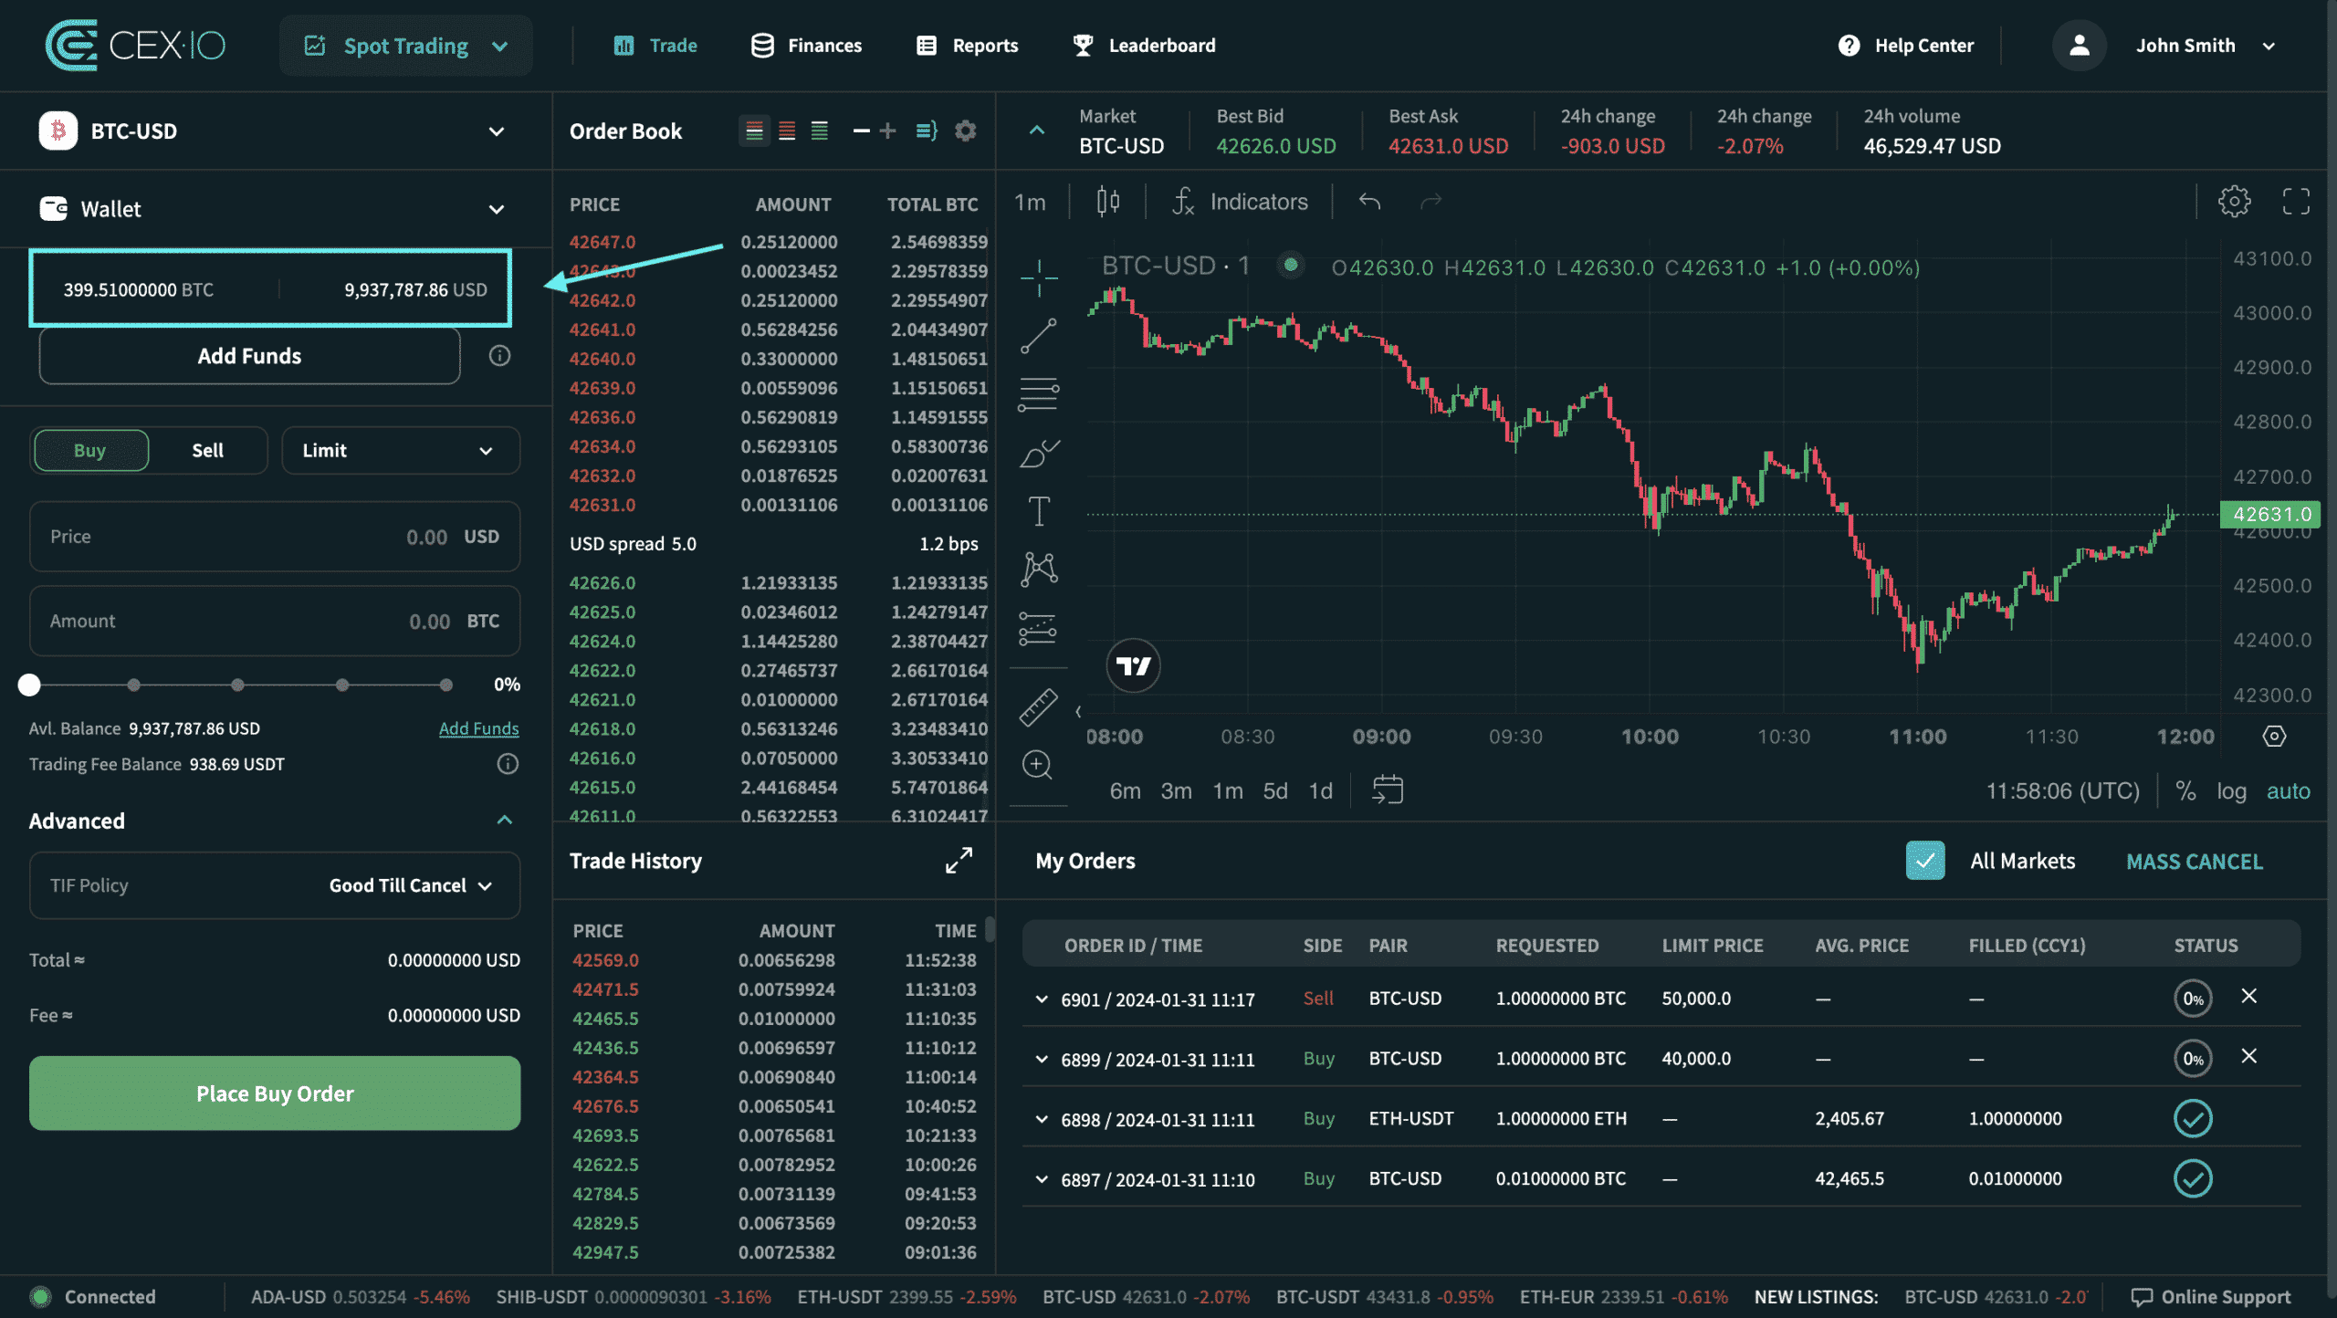This screenshot has width=2337, height=1318.
Task: Open the chart go-to-date calendar icon
Action: 1388,790
